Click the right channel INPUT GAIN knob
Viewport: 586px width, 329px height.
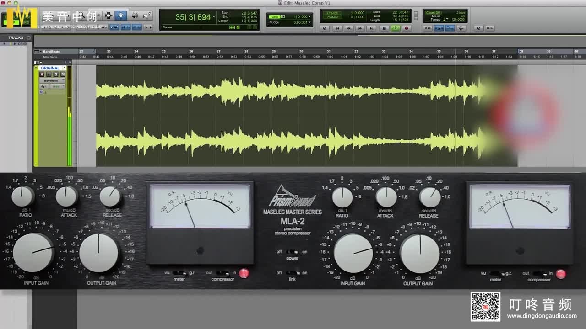click(x=353, y=254)
